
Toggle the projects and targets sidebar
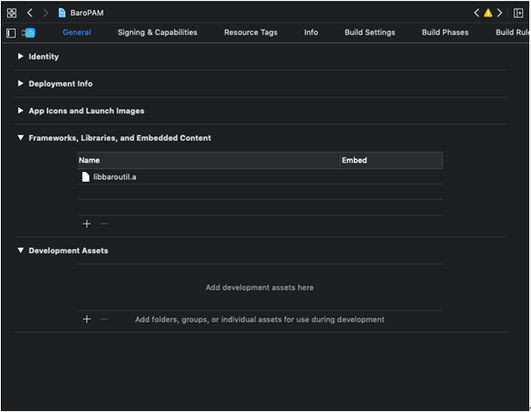tap(11, 32)
